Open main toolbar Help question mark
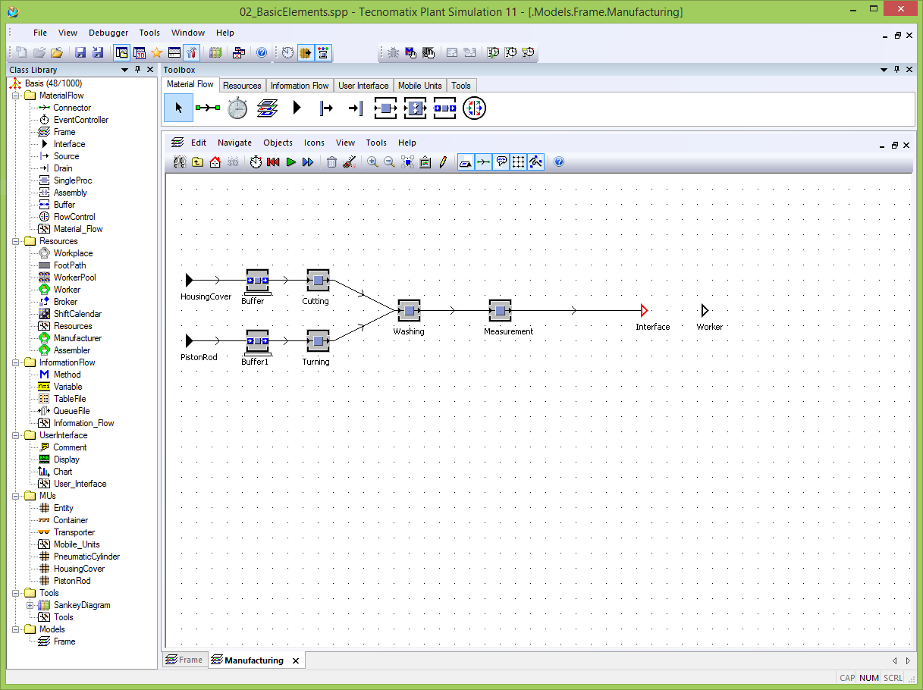 [262, 52]
